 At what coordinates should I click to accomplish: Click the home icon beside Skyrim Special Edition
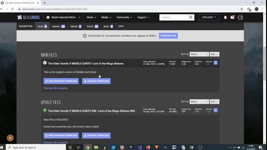click(48, 17)
